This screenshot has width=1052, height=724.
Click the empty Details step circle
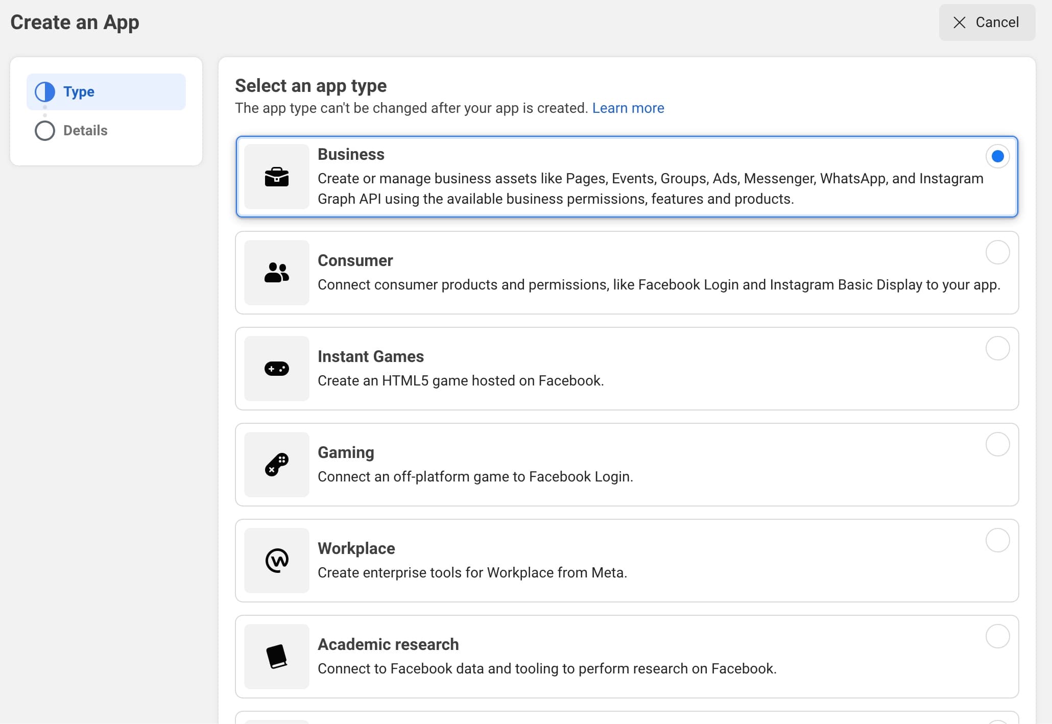pos(45,131)
